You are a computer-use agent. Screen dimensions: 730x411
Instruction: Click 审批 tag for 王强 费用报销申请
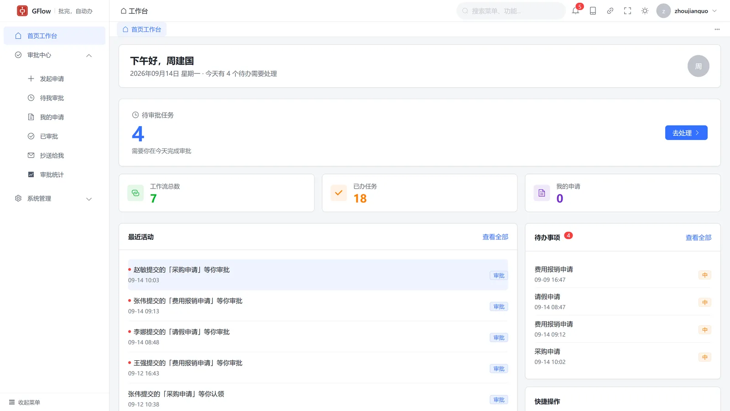[499, 369]
